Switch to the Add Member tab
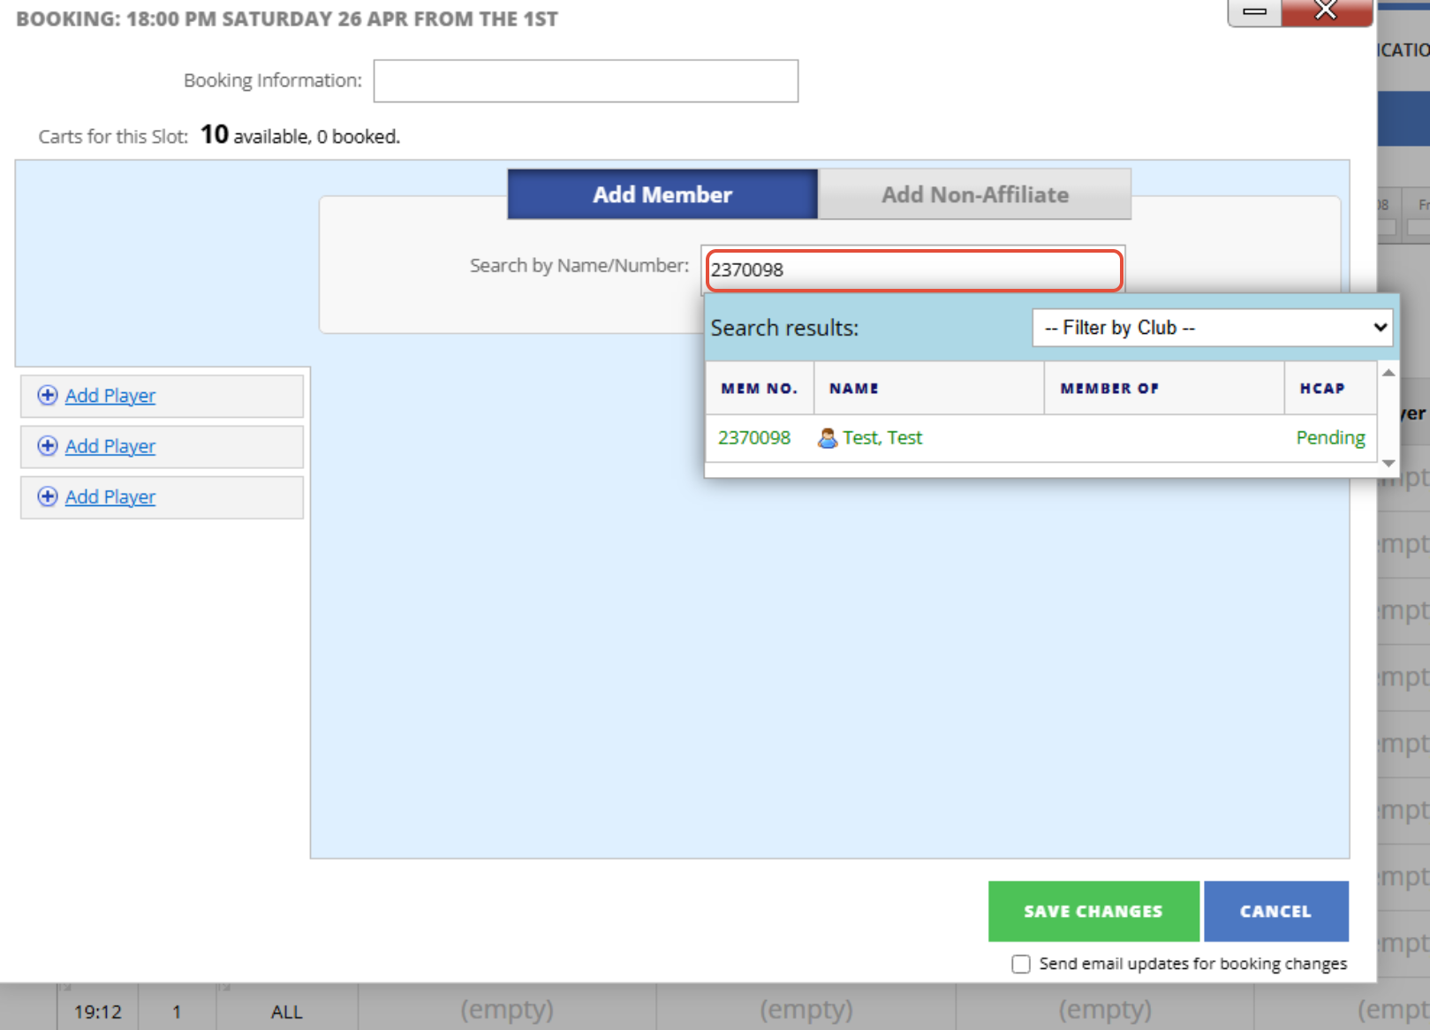 click(662, 194)
